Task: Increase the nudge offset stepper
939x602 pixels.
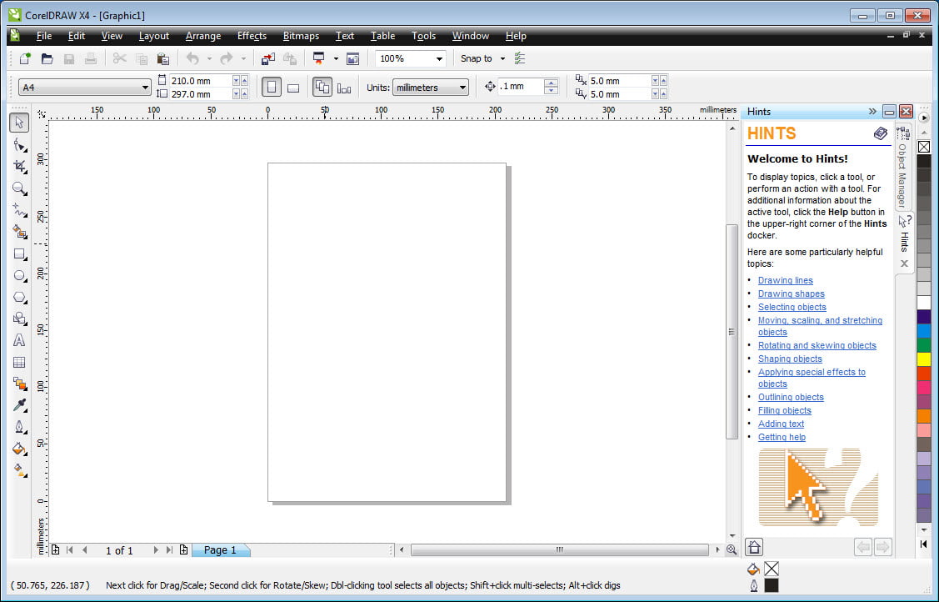Action: point(551,83)
